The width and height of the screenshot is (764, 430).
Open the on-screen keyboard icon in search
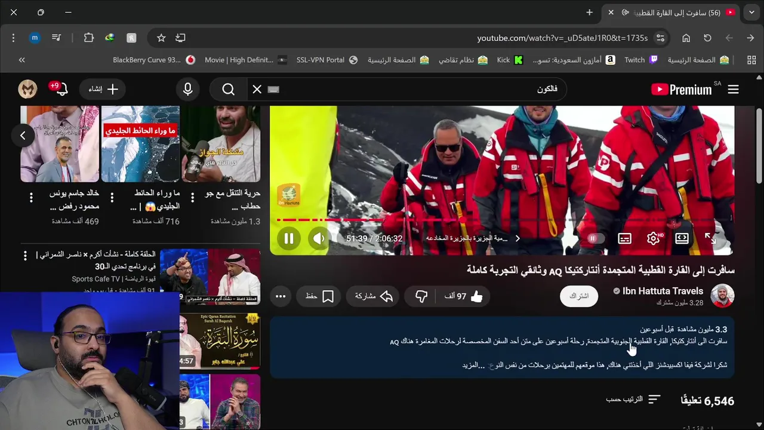tap(273, 90)
